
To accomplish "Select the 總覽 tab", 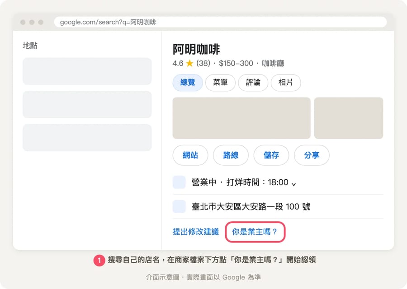I will coord(188,83).
